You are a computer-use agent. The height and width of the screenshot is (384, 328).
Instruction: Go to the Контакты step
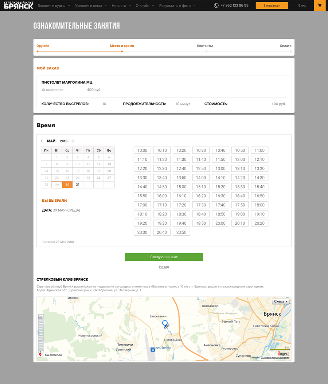click(x=205, y=46)
